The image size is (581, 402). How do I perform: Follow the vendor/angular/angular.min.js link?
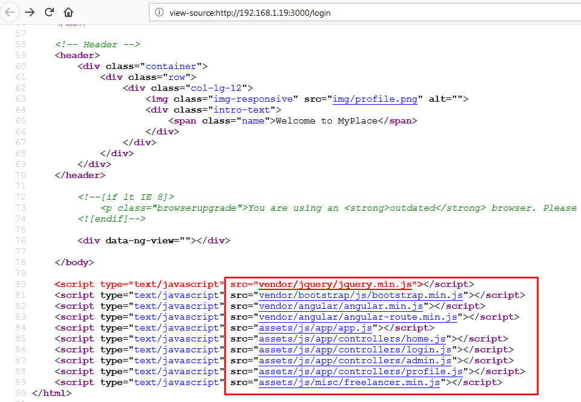(x=344, y=306)
